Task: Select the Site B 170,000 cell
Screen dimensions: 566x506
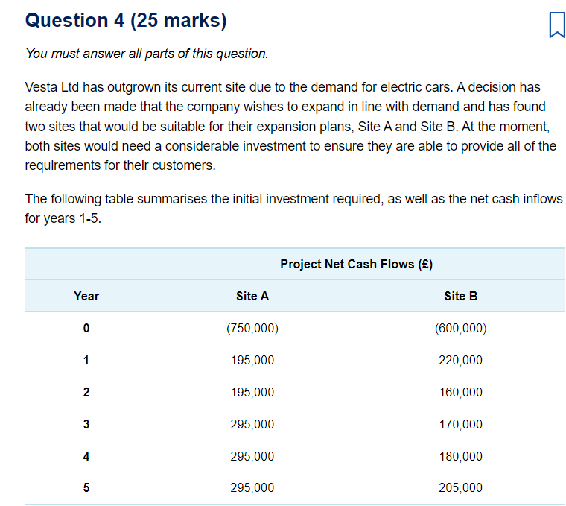Action: click(x=460, y=424)
